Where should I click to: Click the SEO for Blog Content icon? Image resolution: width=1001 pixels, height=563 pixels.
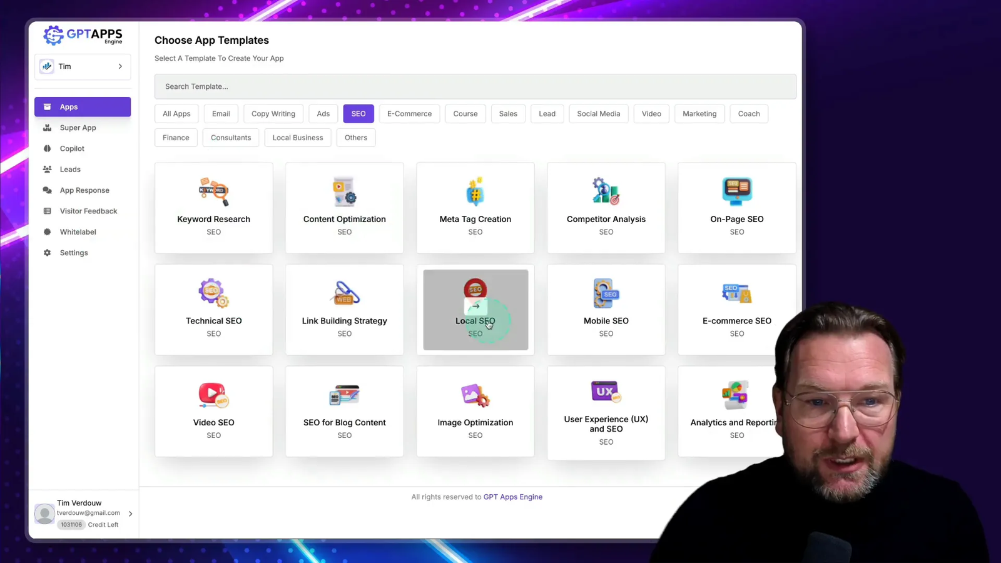[344, 395]
